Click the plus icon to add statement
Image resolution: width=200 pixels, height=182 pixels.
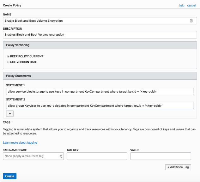[10, 113]
